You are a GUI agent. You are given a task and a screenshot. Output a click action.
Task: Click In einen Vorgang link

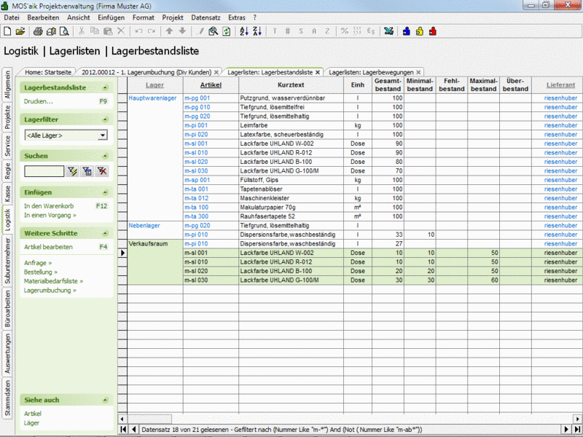click(50, 215)
